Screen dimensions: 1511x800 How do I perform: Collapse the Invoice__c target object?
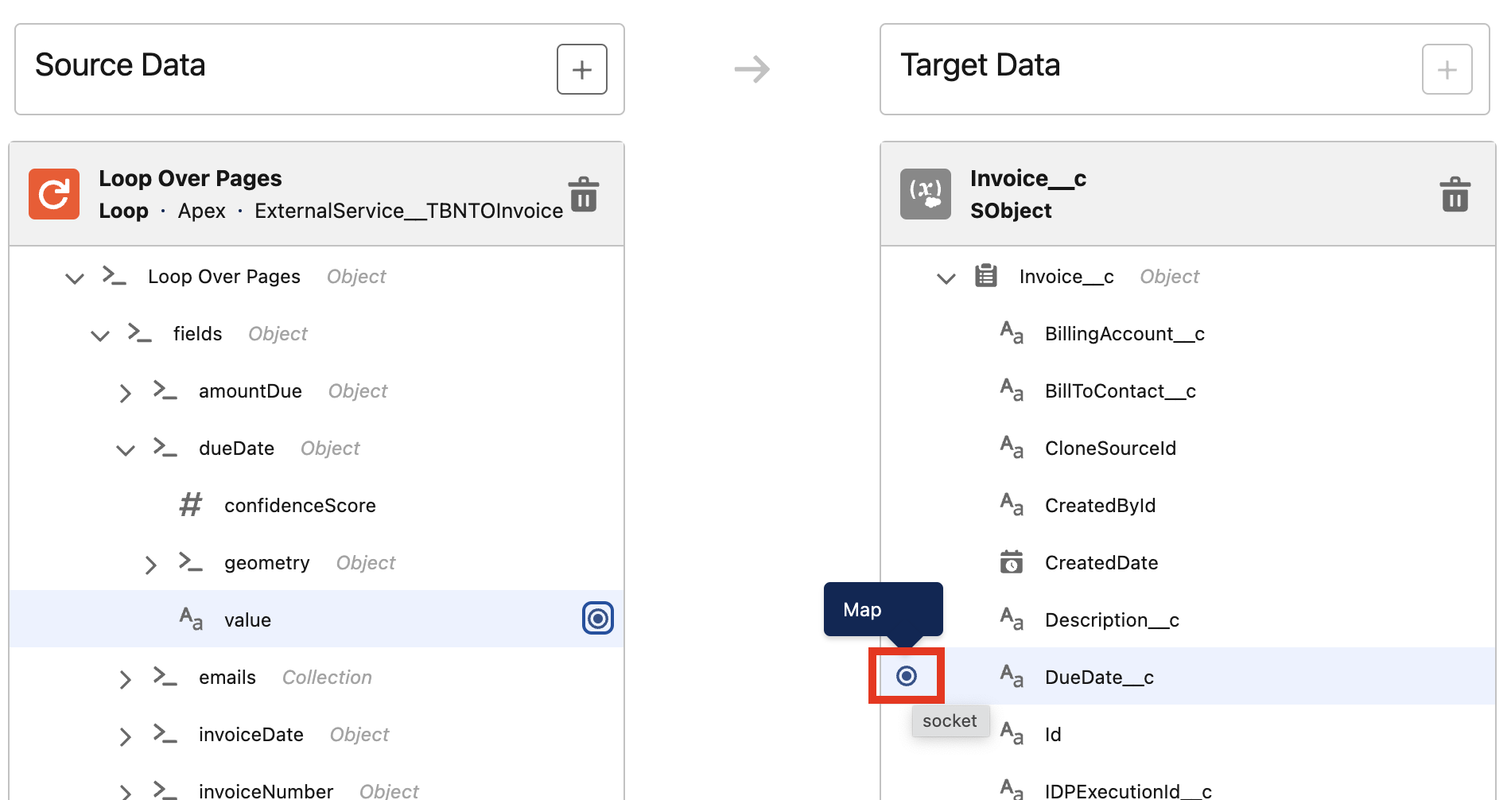(x=946, y=278)
